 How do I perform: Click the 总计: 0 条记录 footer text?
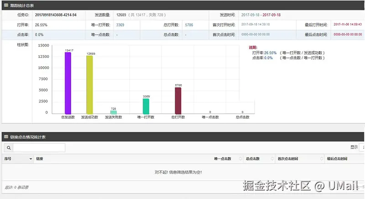pos(16,188)
